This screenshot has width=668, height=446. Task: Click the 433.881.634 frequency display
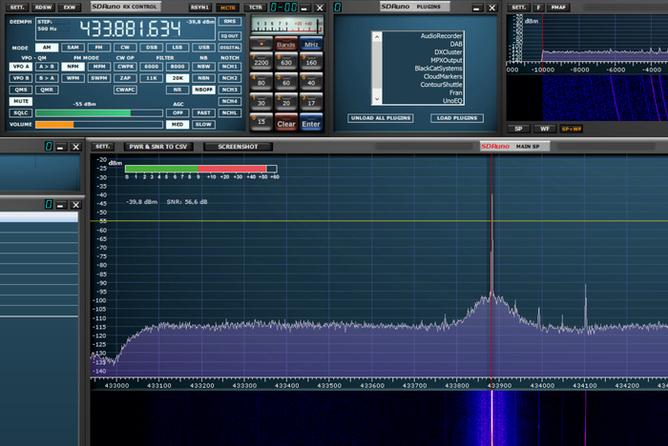pos(130,29)
